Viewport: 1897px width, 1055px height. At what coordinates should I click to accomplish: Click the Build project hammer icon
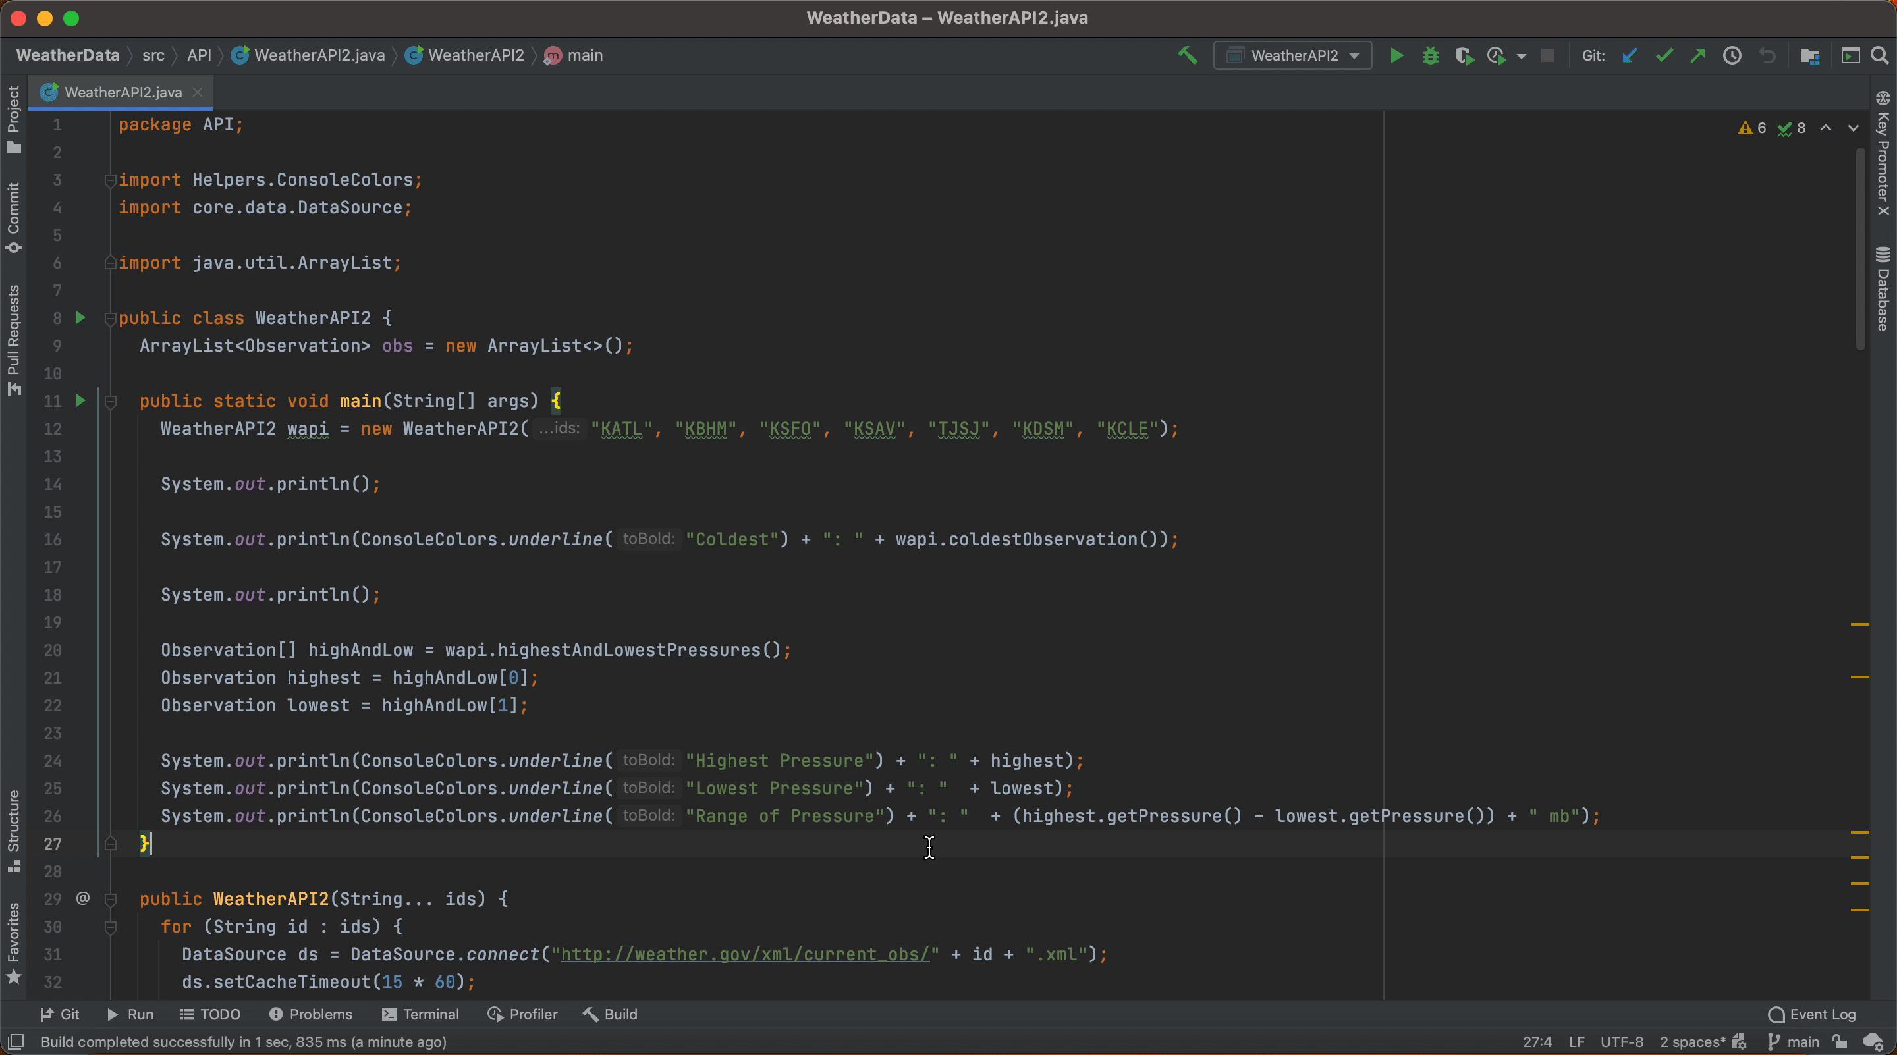click(x=1187, y=56)
